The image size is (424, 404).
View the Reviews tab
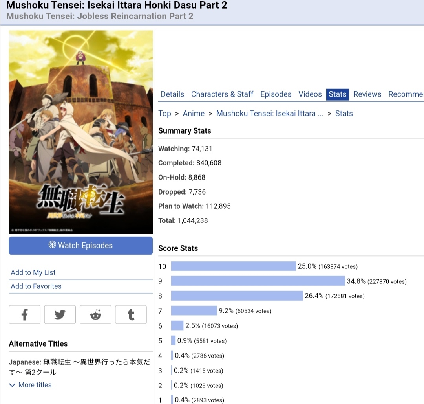coord(367,94)
